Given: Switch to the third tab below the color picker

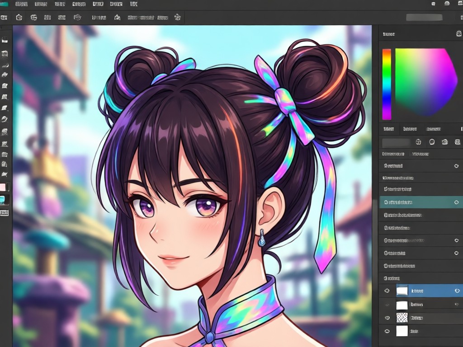Looking at the screenshot, I should pos(434,129).
